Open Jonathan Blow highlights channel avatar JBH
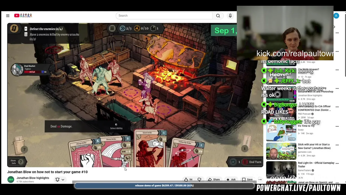Image resolution: width=346 pixels, height=195 pixels. (11, 180)
